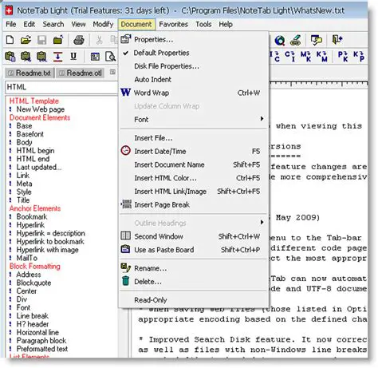Click the M to K conversion icon
378x368 pixels.
coord(306,57)
